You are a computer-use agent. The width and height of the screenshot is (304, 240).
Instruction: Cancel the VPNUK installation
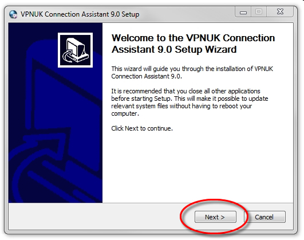(265, 217)
